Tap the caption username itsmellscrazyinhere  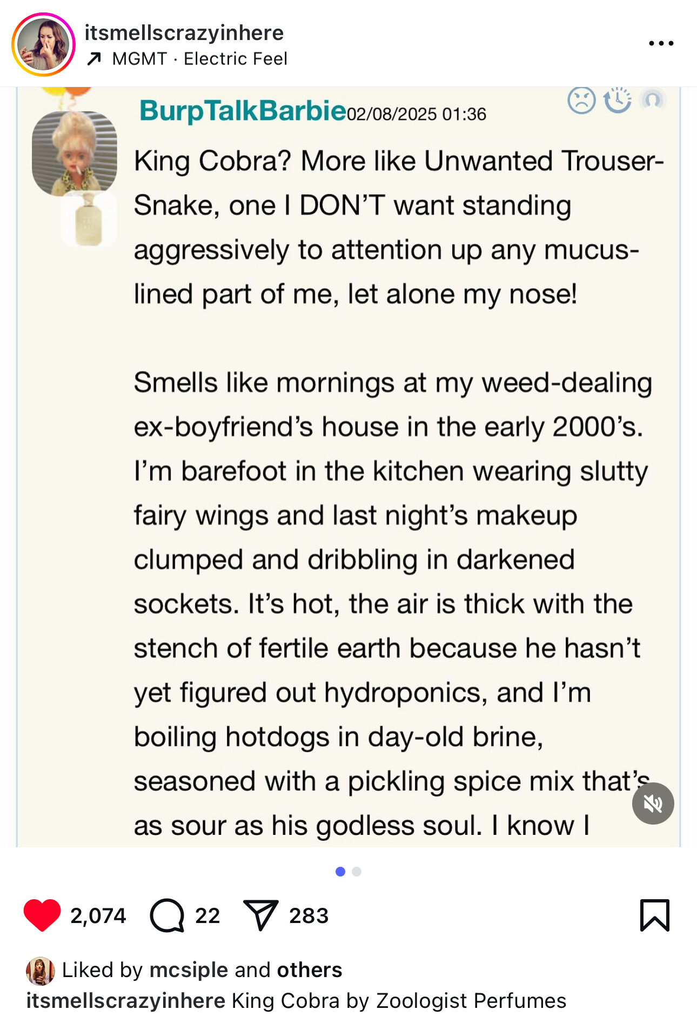tap(125, 1001)
